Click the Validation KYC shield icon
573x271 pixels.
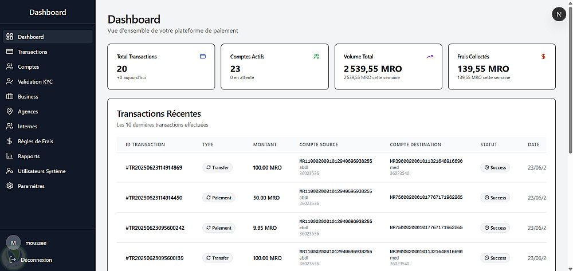10,82
